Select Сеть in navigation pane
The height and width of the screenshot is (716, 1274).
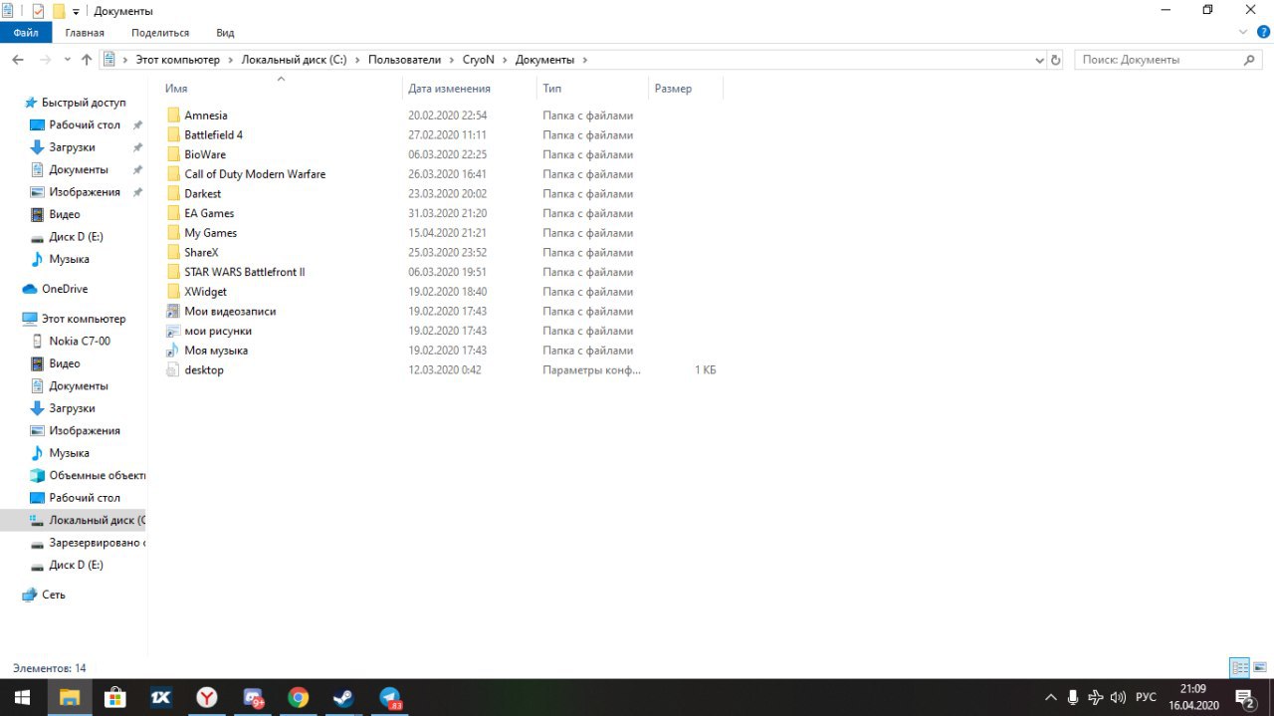click(54, 595)
